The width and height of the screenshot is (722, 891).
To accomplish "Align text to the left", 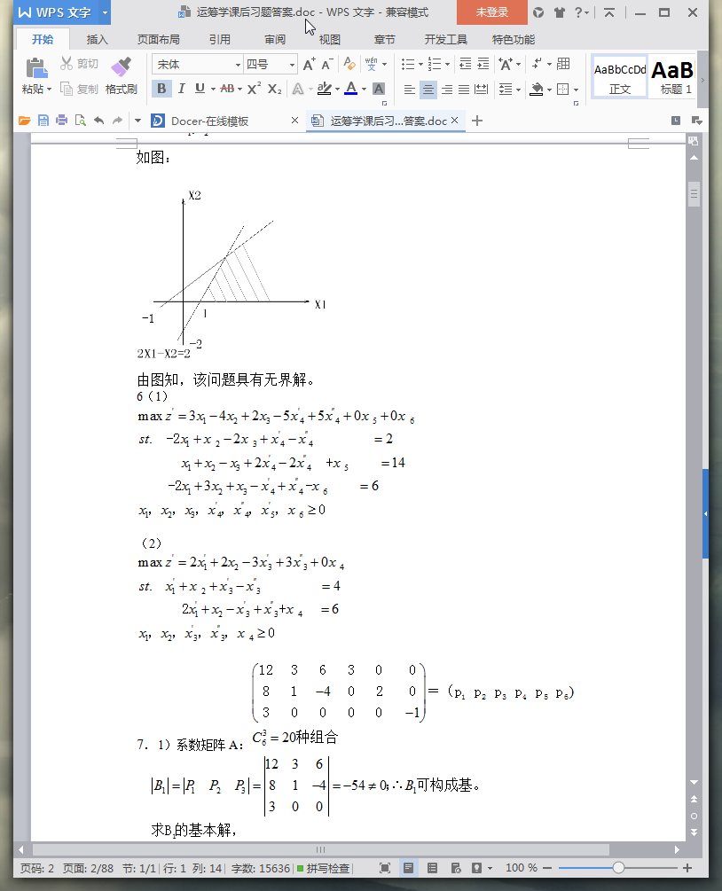I will 409,90.
